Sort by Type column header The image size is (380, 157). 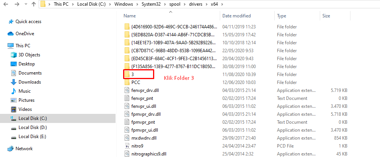[281, 16]
